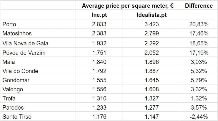Image resolution: width=218 pixels, height=121 pixels.
Task: Select the Matosinhos row label
Action: point(17,33)
